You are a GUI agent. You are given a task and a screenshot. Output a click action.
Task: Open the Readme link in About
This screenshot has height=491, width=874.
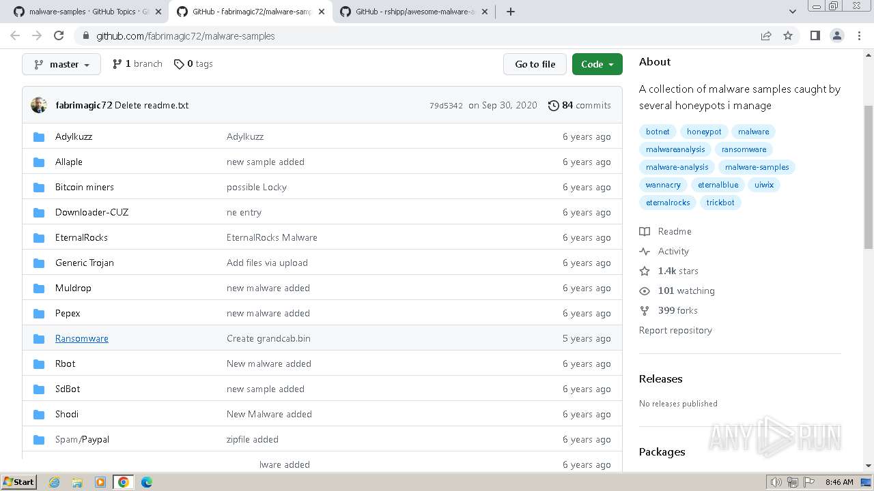[666, 231]
